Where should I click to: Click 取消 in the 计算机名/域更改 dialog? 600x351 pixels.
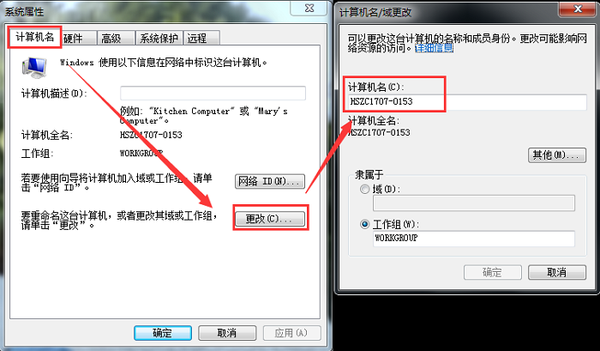click(x=557, y=272)
